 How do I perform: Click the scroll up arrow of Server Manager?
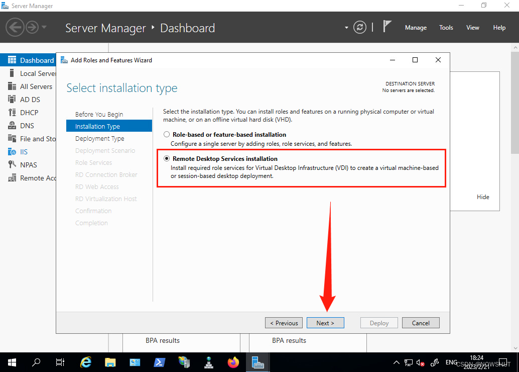coord(515,47)
